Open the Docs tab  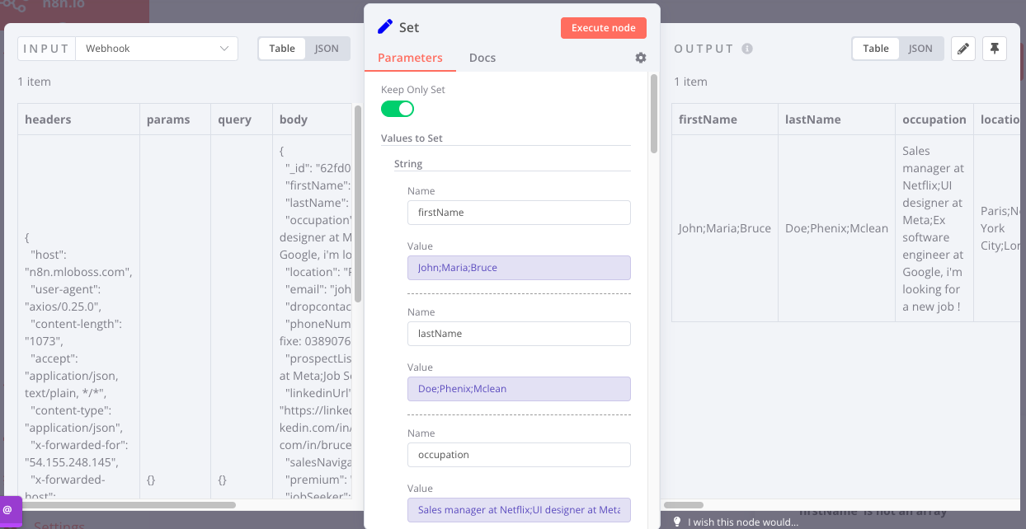[x=482, y=59]
